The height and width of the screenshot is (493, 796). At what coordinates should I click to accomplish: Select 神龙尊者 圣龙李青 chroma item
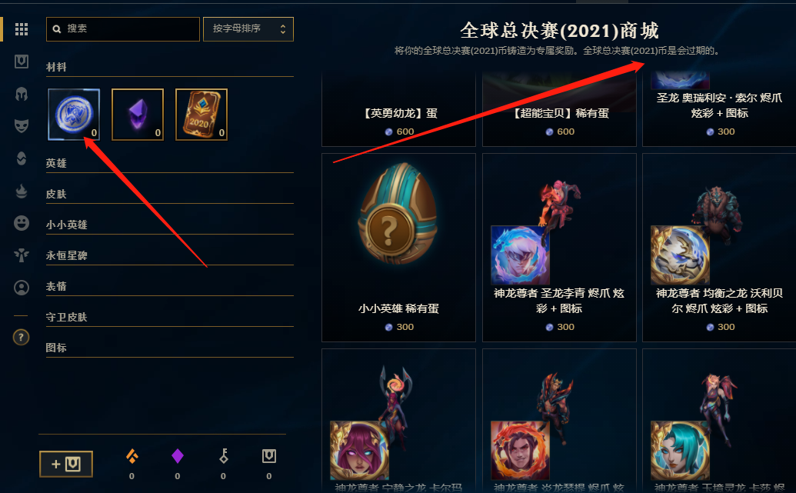[559, 247]
